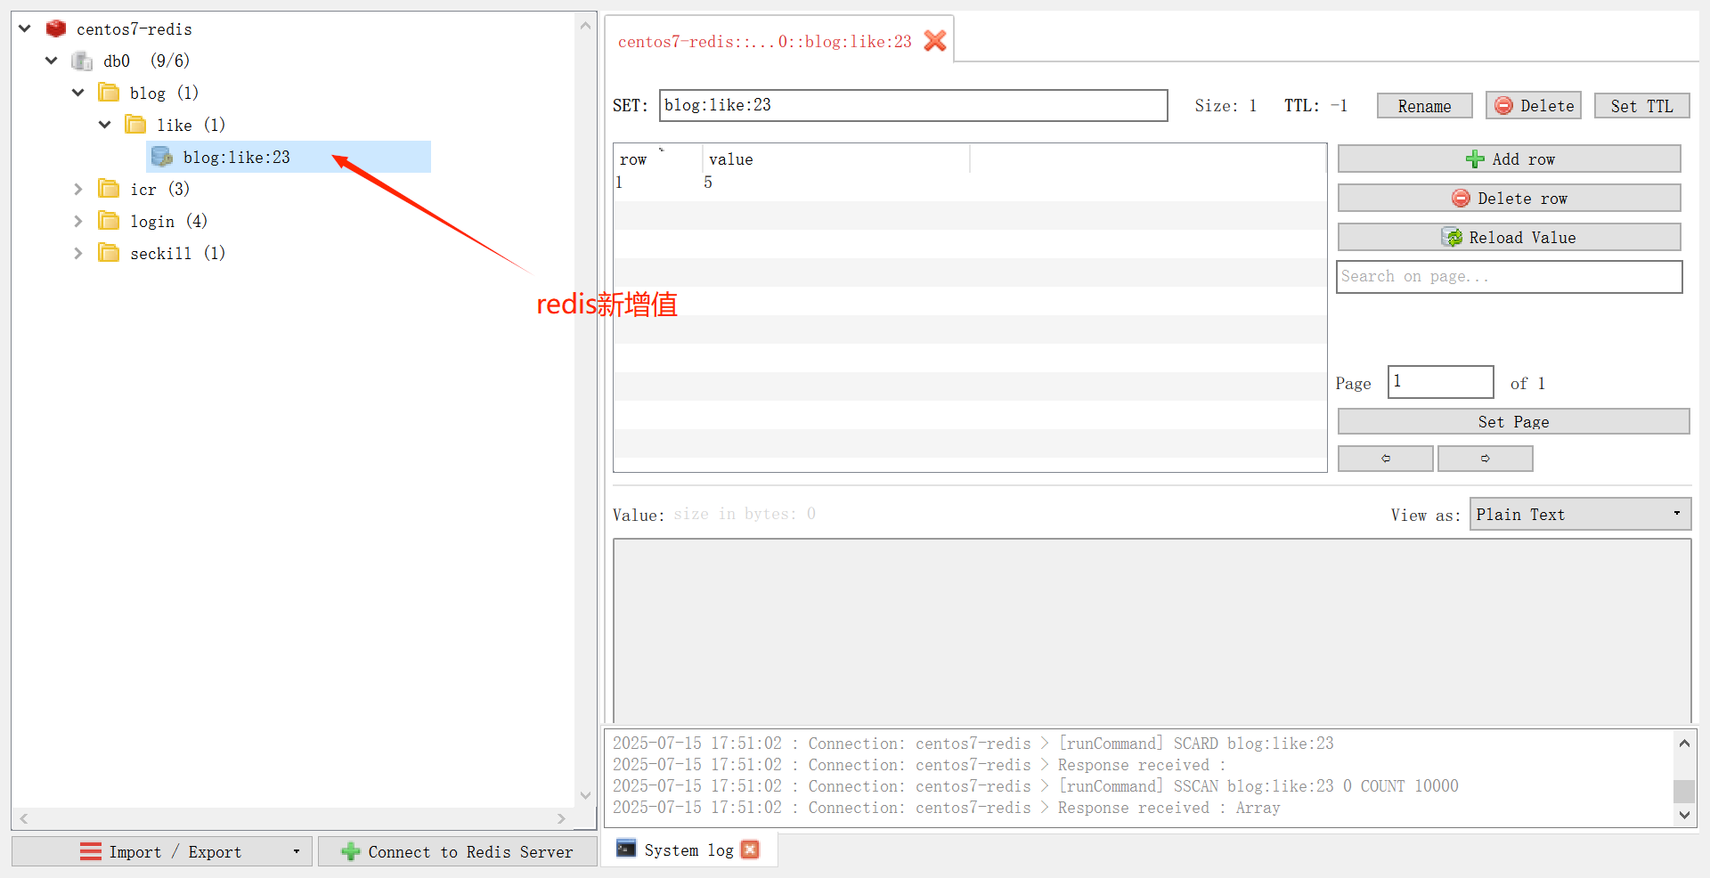
Task: Collapse the centos7-redis connection node
Action: tap(25, 28)
